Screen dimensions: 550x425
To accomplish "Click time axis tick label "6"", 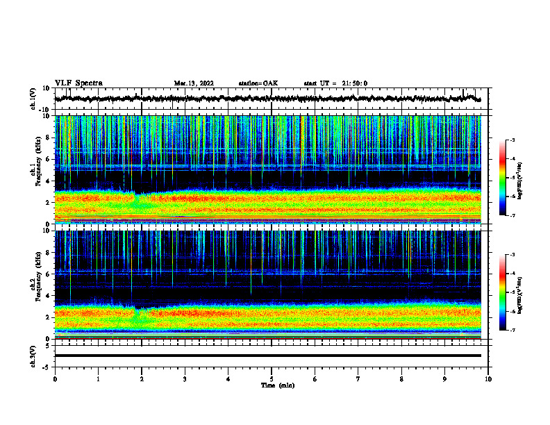I will [x=315, y=379].
